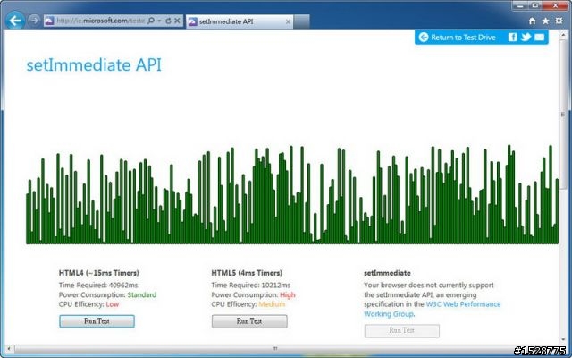Click the Low CPU efficiency value
The image size is (572, 358).
(113, 304)
